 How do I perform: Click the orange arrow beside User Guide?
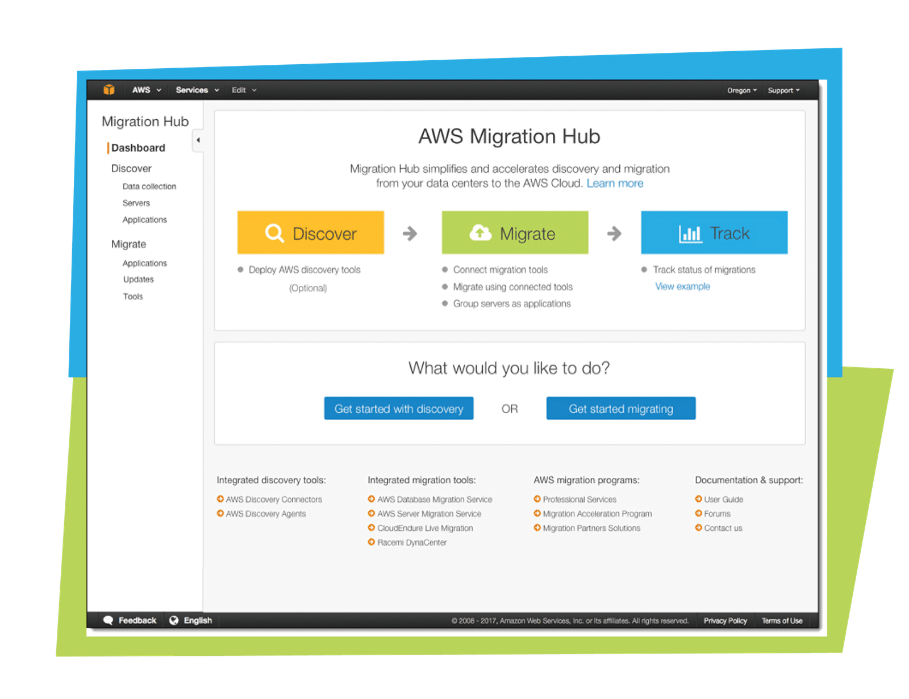698,499
